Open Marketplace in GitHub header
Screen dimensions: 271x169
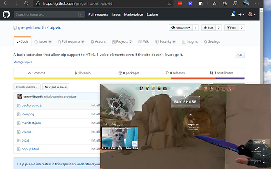coord(133,14)
